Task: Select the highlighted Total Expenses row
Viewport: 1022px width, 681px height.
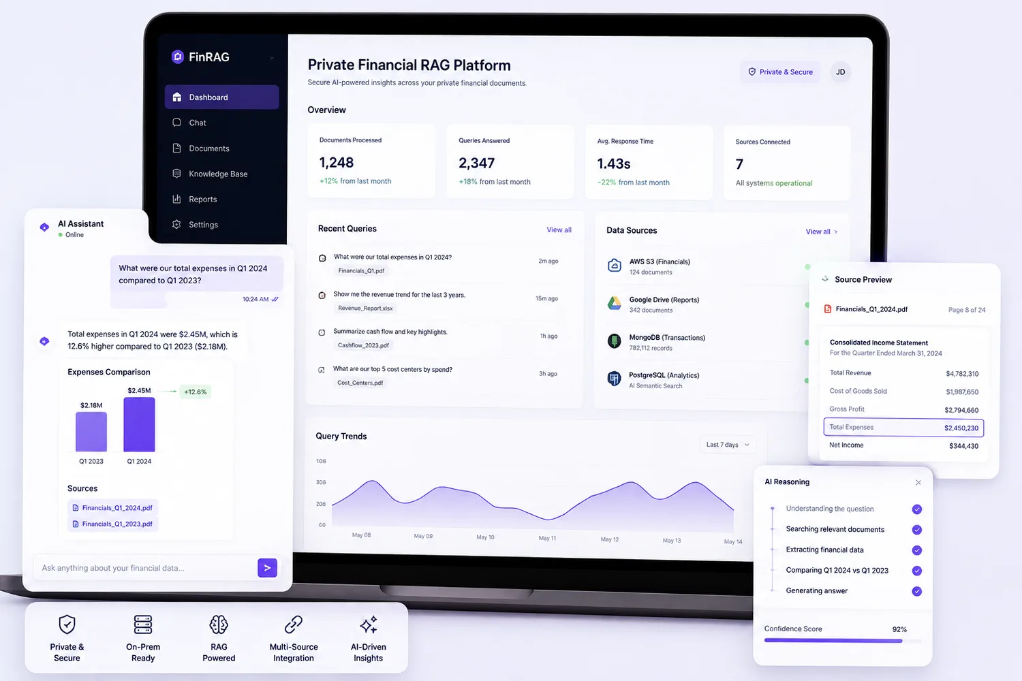Action: (x=903, y=428)
